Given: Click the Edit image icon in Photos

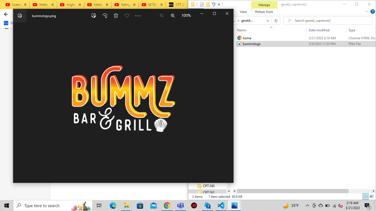Looking at the screenshot, I should (x=94, y=16).
